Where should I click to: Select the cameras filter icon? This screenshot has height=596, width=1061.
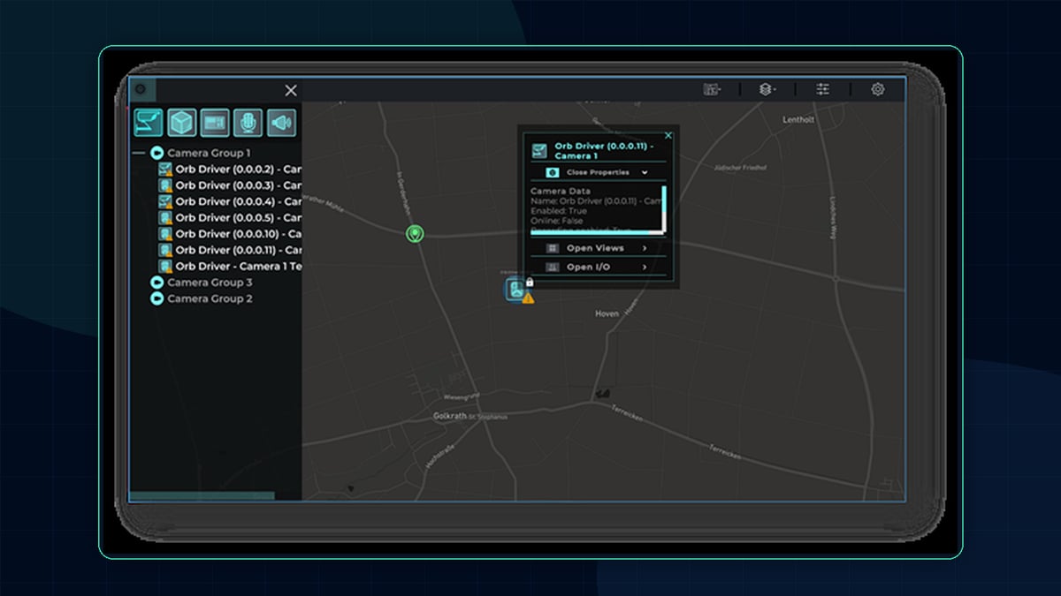coord(148,123)
